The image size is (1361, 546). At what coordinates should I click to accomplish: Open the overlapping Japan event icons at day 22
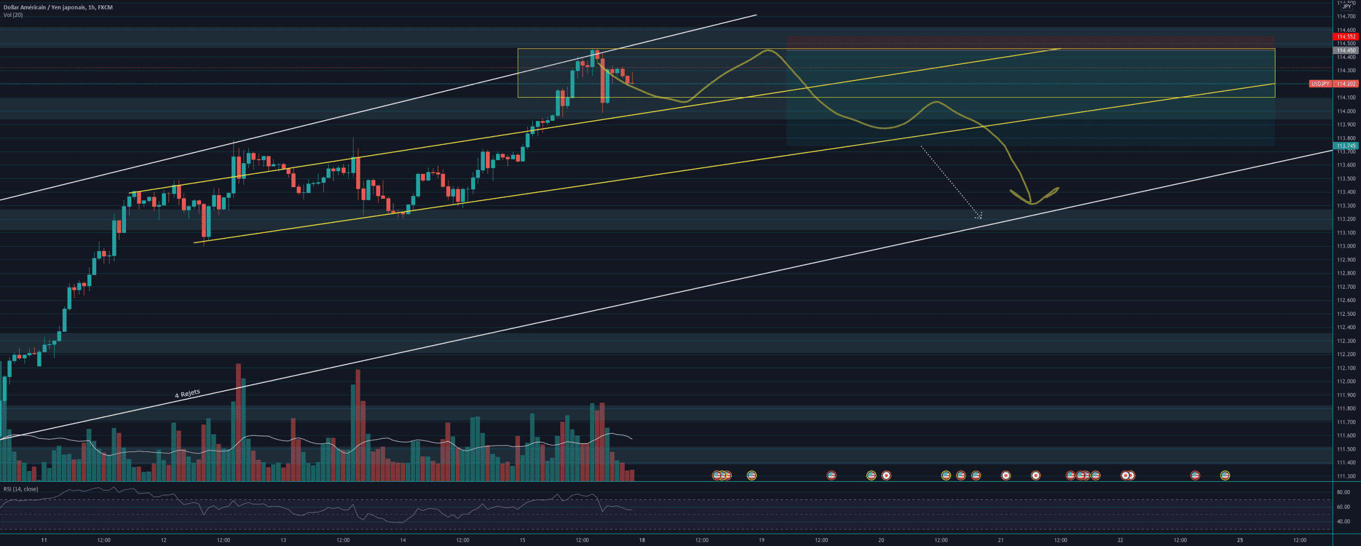[x=1128, y=475]
